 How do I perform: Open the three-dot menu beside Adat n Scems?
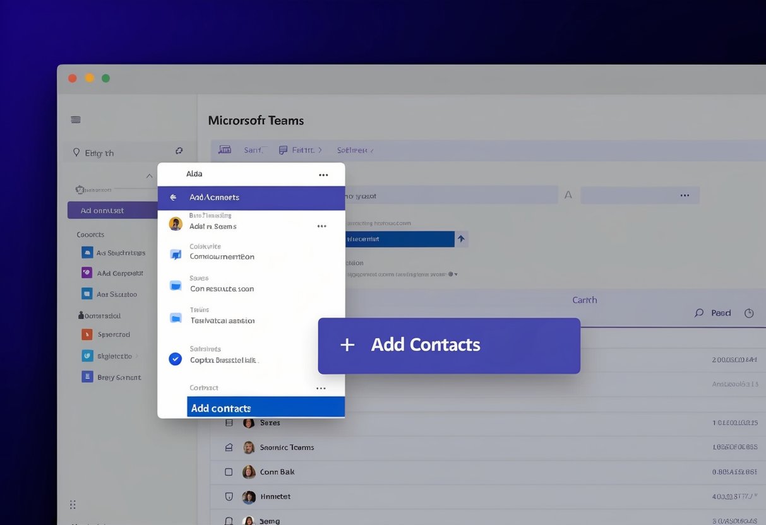tap(321, 225)
